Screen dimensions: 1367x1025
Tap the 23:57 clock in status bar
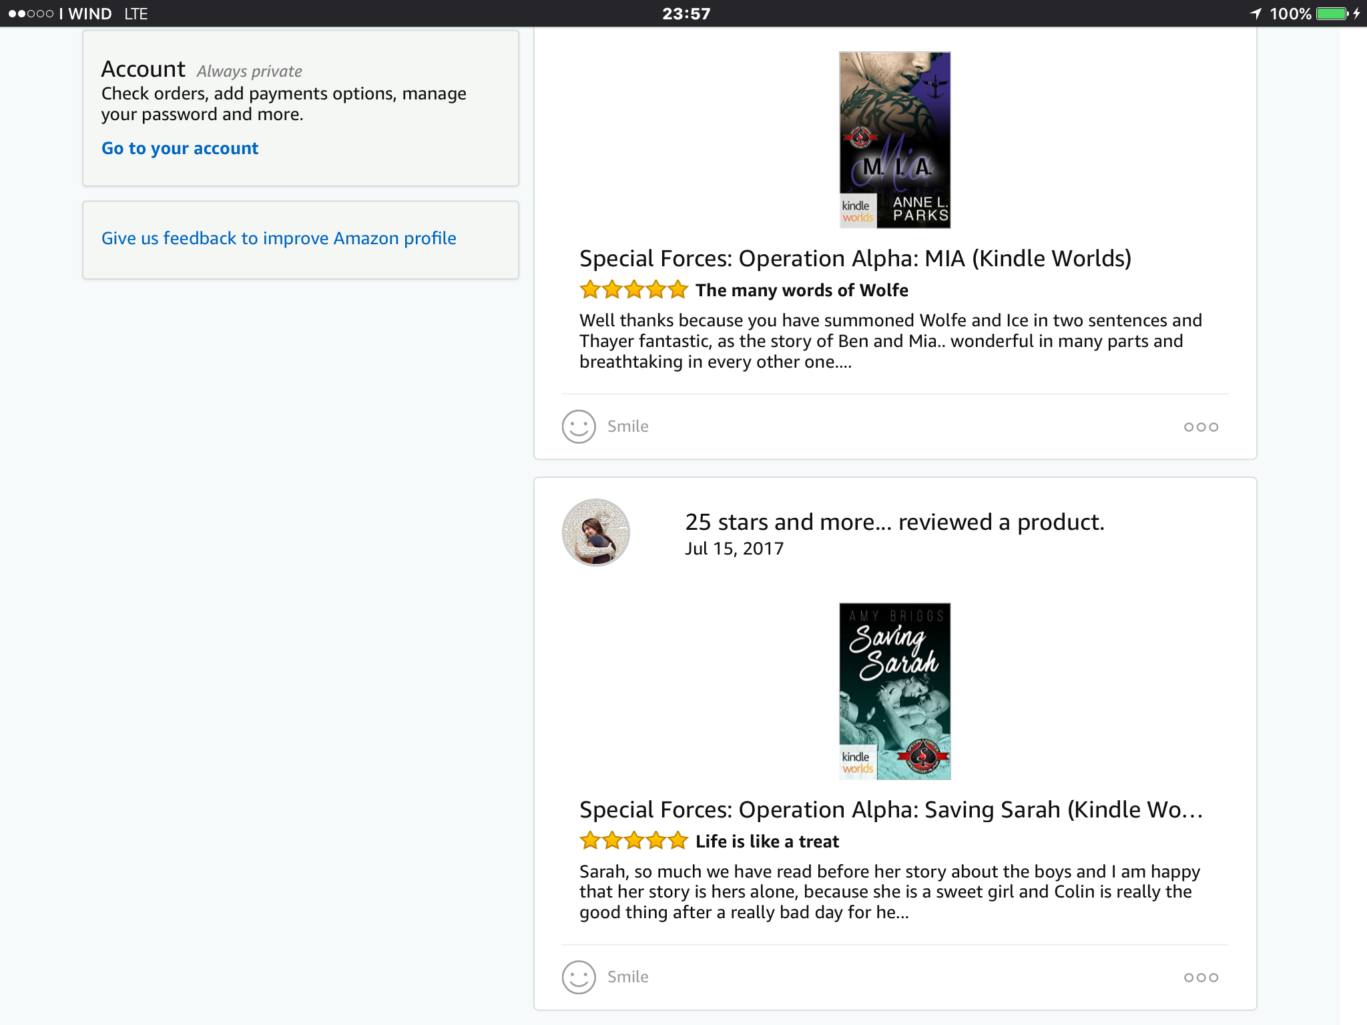[x=686, y=14]
